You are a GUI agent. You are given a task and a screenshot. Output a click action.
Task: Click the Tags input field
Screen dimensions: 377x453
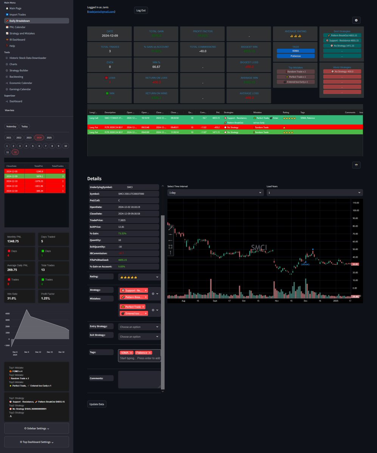pyautogui.click(x=139, y=355)
